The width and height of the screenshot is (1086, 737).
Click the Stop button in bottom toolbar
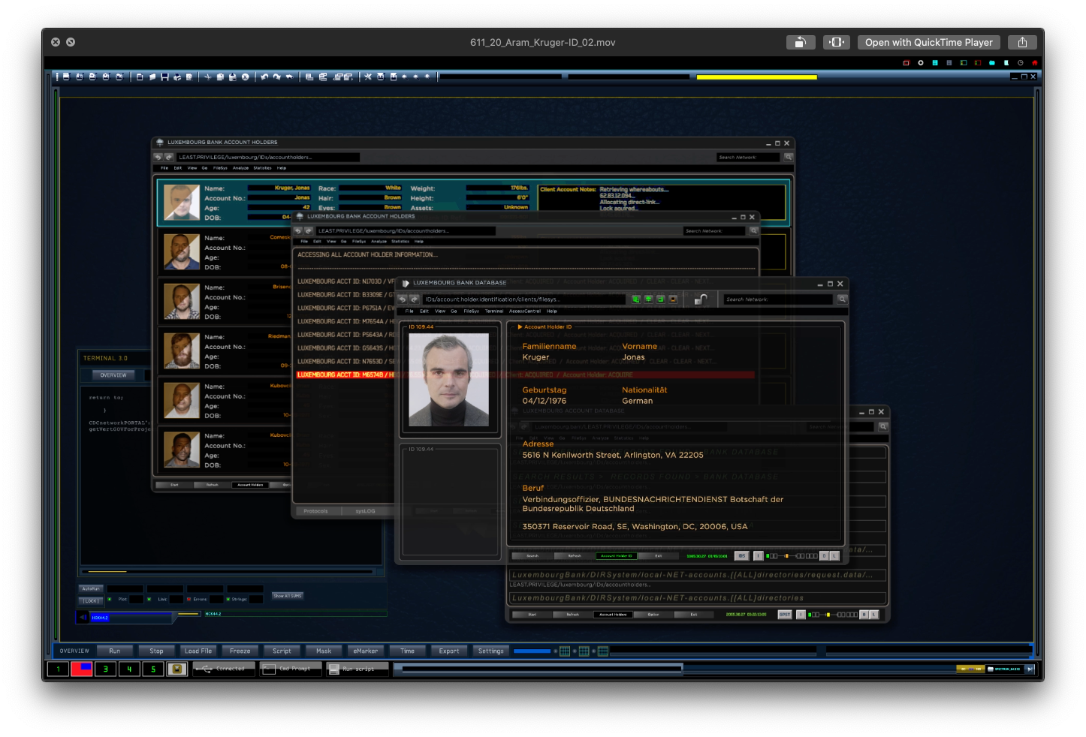[156, 651]
